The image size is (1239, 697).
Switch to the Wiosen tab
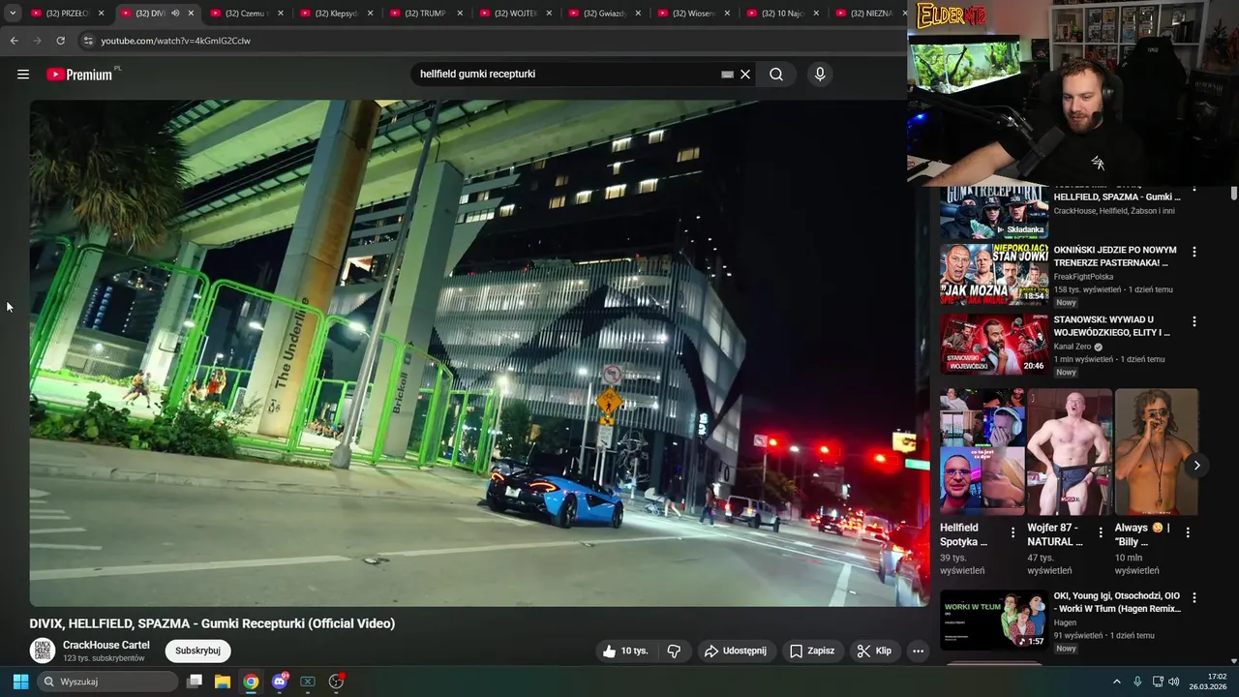click(x=693, y=14)
